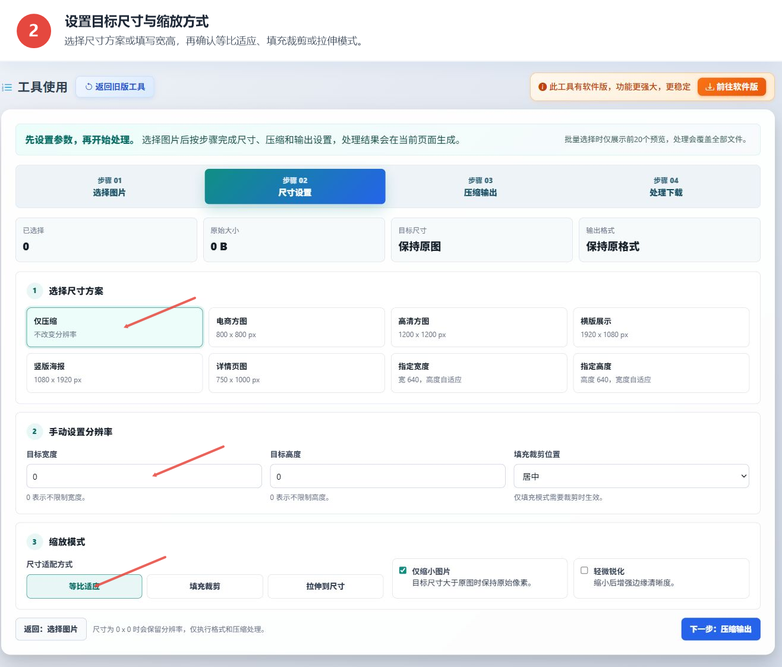Screen dimensions: 782x667
Task: Click the 目标高度 input field
Action: point(387,476)
